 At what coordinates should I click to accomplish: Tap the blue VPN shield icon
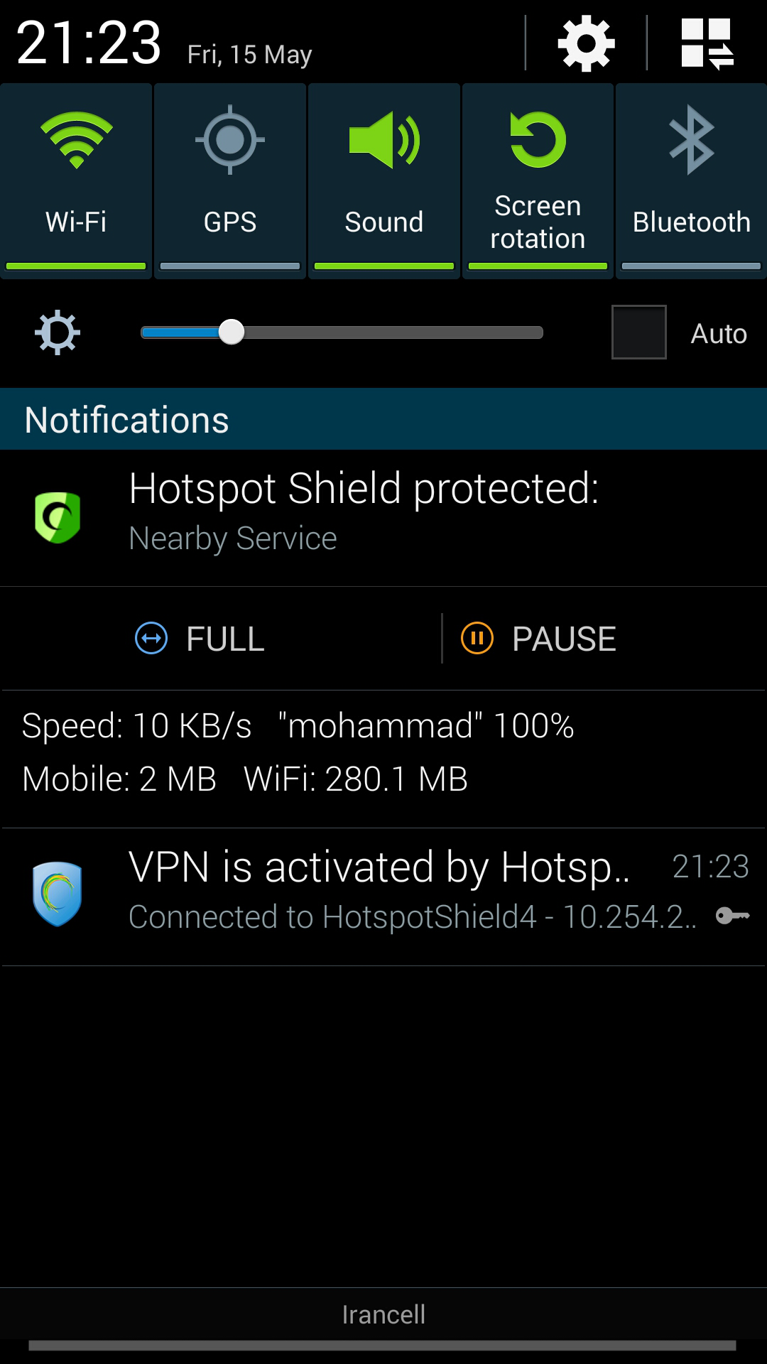(x=57, y=894)
